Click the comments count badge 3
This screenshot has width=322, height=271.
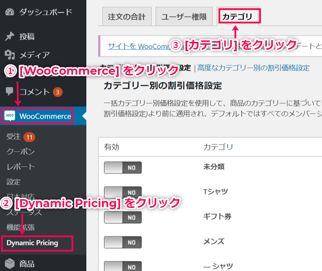point(58,92)
